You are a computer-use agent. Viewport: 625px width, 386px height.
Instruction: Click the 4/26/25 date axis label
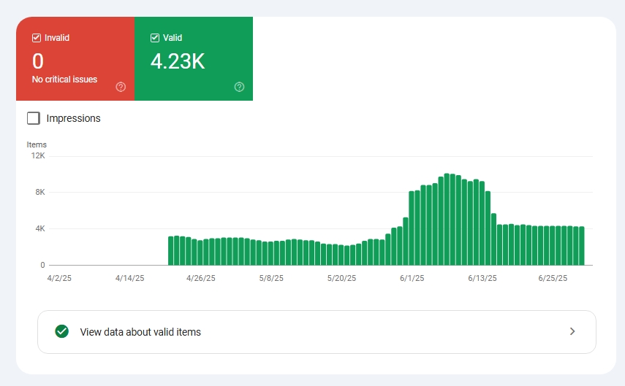click(201, 278)
